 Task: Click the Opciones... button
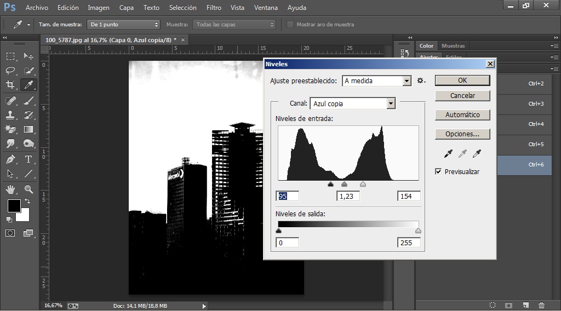click(462, 134)
